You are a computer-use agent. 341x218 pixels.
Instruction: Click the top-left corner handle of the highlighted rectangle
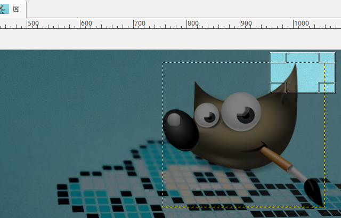tap(278, 58)
